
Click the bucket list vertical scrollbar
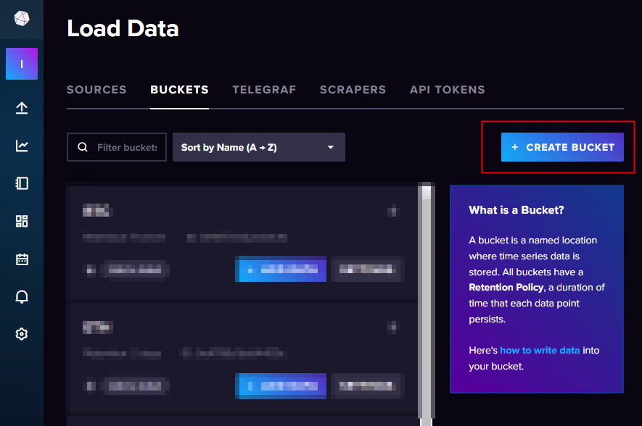[427, 304]
